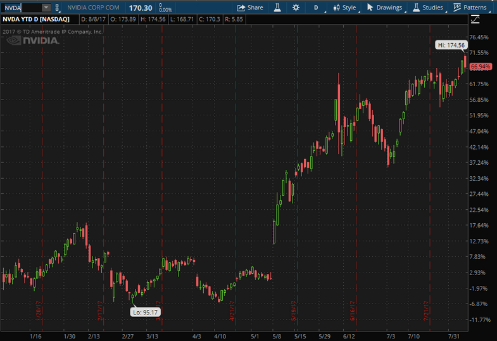Click the H: 174.56 header value

[153, 20]
